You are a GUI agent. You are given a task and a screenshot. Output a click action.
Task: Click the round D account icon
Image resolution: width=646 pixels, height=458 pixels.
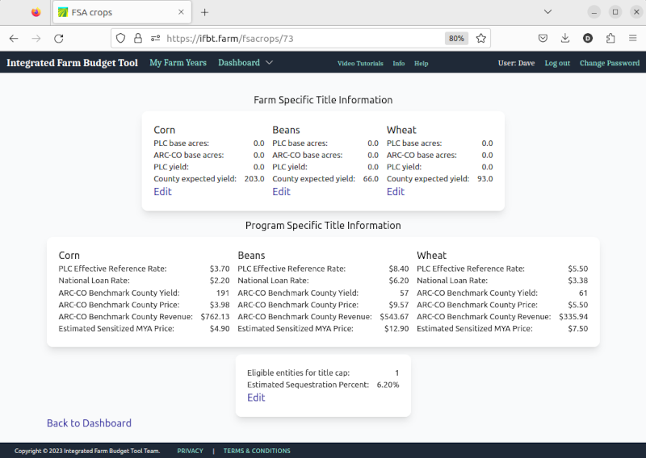(x=588, y=38)
